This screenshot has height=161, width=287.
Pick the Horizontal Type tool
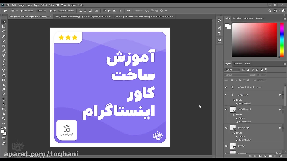(4, 99)
